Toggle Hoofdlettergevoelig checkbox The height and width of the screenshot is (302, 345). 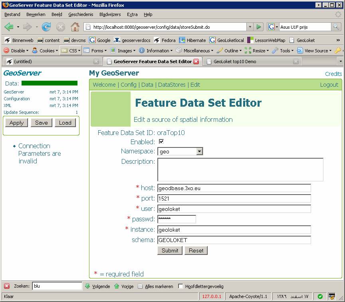click(x=180, y=286)
